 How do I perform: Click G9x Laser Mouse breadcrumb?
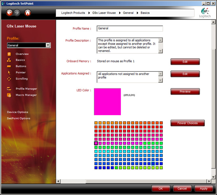pyautogui.click(x=104, y=13)
